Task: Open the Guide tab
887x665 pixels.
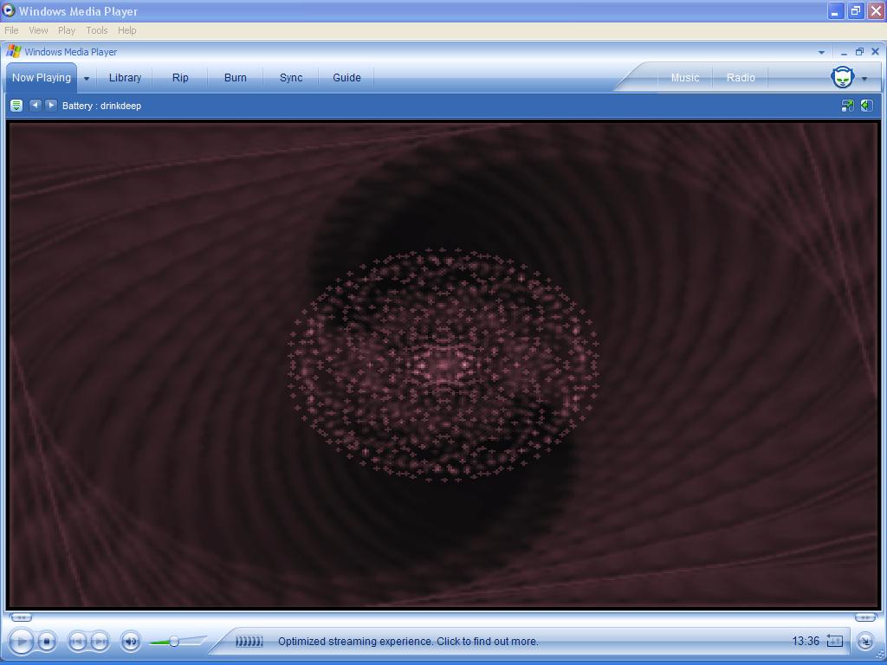Action: (x=346, y=77)
